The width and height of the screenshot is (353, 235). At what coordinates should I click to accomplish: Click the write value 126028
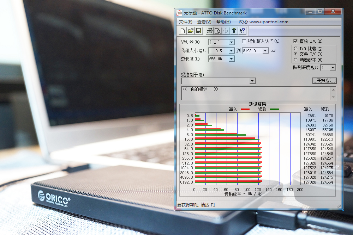(310, 159)
